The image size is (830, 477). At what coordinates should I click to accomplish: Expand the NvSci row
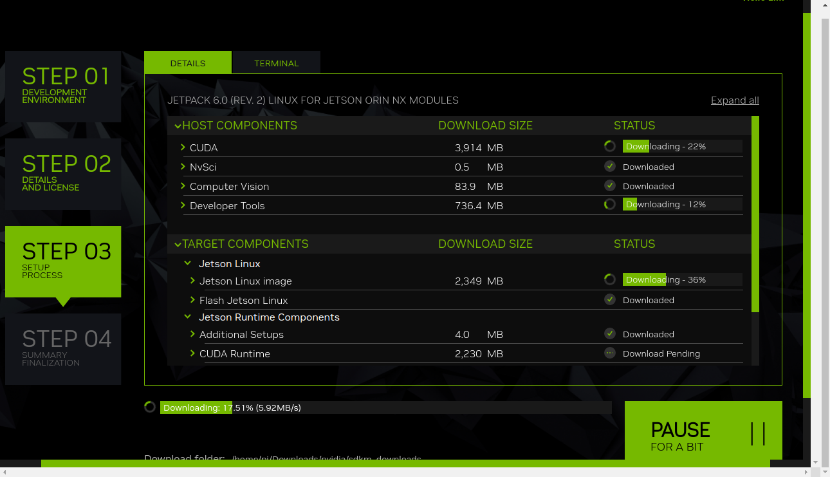coord(183,167)
